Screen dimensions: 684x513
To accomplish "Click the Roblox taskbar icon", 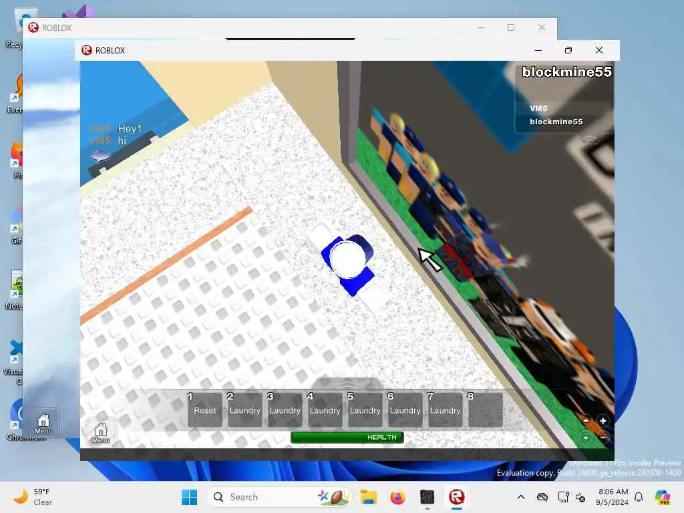I will (x=457, y=497).
